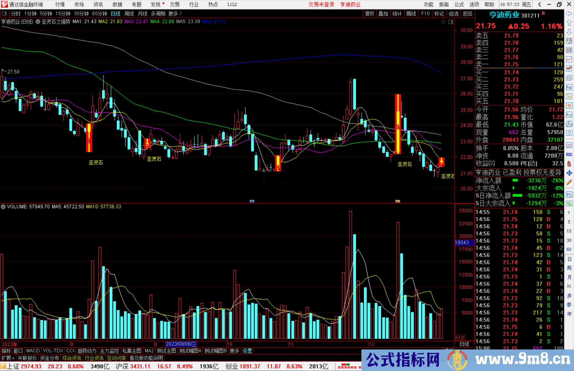Click the back arrow icon in right sidebar

(x=569, y=14)
